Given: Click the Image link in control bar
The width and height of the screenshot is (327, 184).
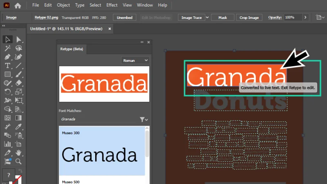Looking at the screenshot, I should click(x=11, y=18).
